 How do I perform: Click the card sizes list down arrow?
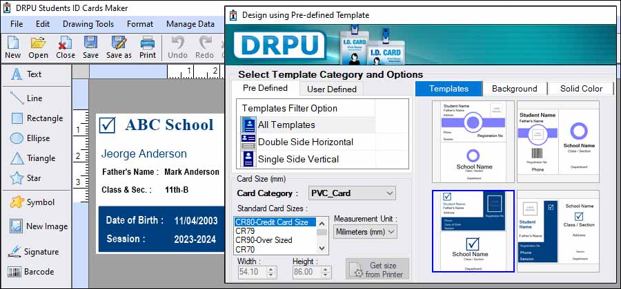tap(322, 248)
